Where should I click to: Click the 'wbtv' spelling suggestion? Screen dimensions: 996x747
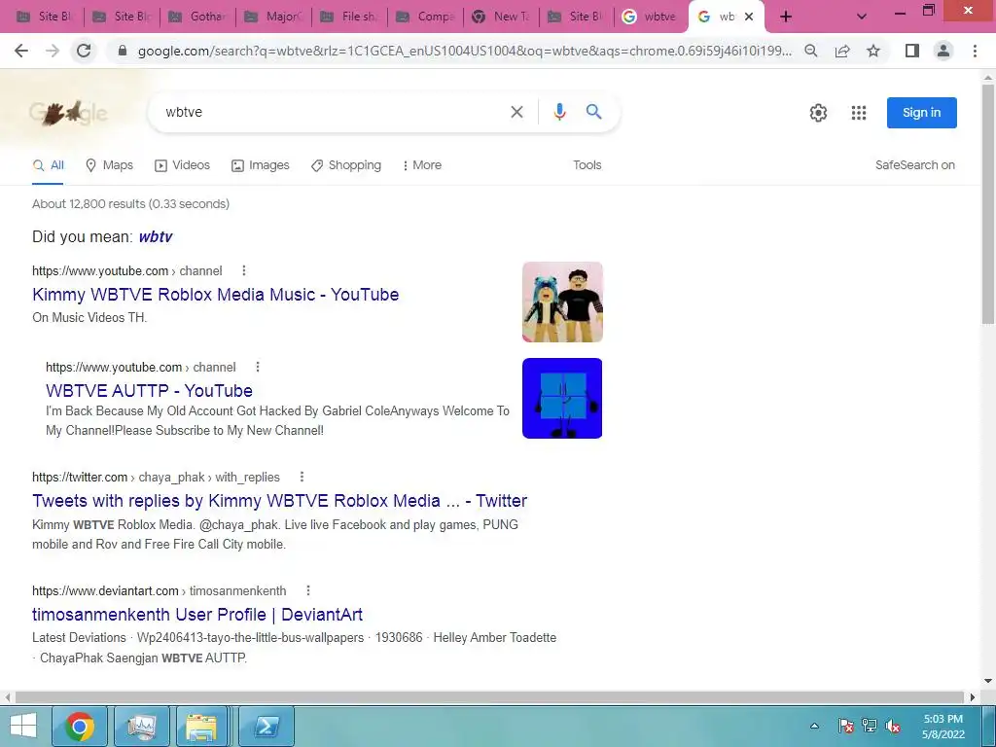coord(156,236)
